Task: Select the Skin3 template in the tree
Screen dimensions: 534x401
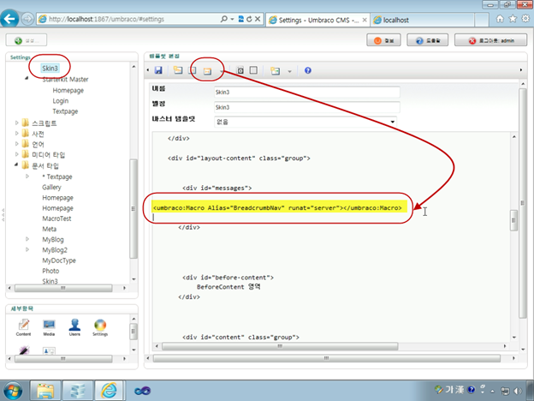Action: pyautogui.click(x=50, y=69)
